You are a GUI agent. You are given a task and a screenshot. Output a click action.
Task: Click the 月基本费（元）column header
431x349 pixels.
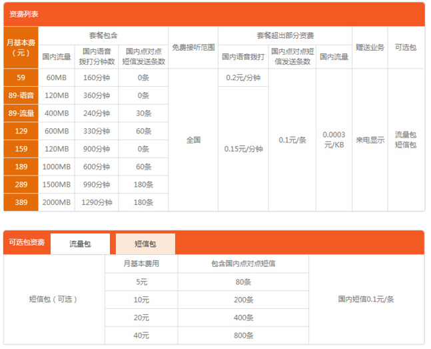[x=21, y=47]
